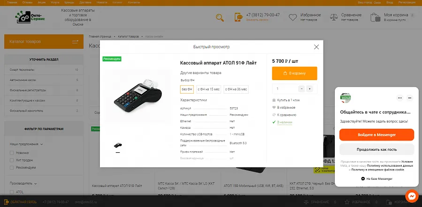Image resolution: width=422 pixels, height=207 pixels.
Task: Click the city selector 'Омск'
Action: pos(377,2)
